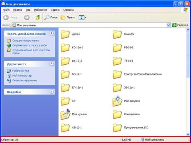
Task: Select the Мои рисунки folder icon
Action: 117,101
